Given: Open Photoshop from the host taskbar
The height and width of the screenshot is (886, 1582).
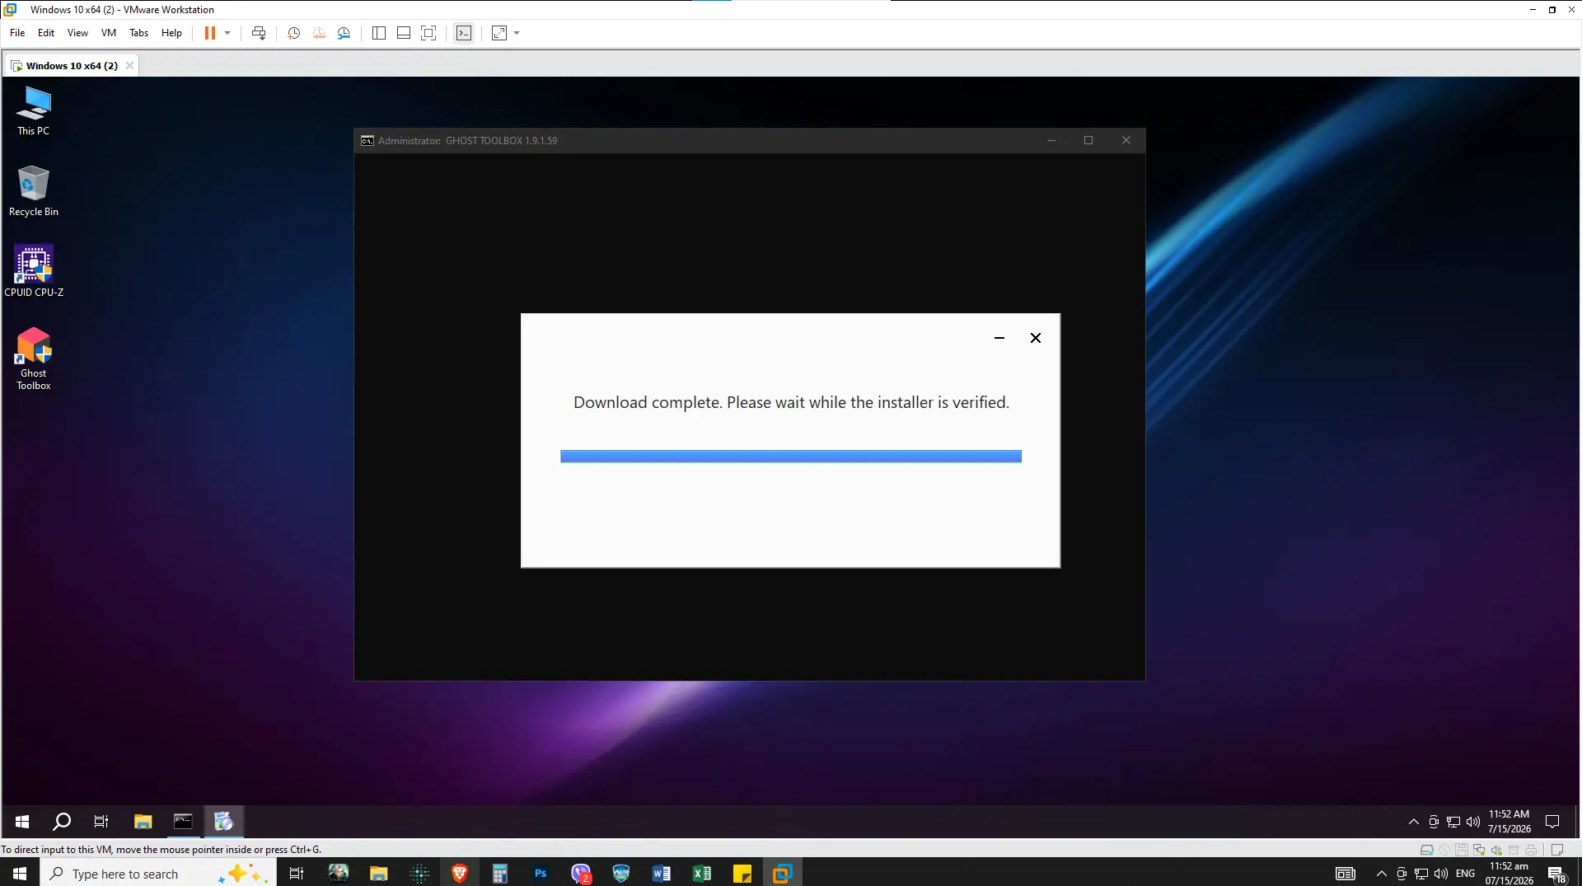Looking at the screenshot, I should point(541,874).
